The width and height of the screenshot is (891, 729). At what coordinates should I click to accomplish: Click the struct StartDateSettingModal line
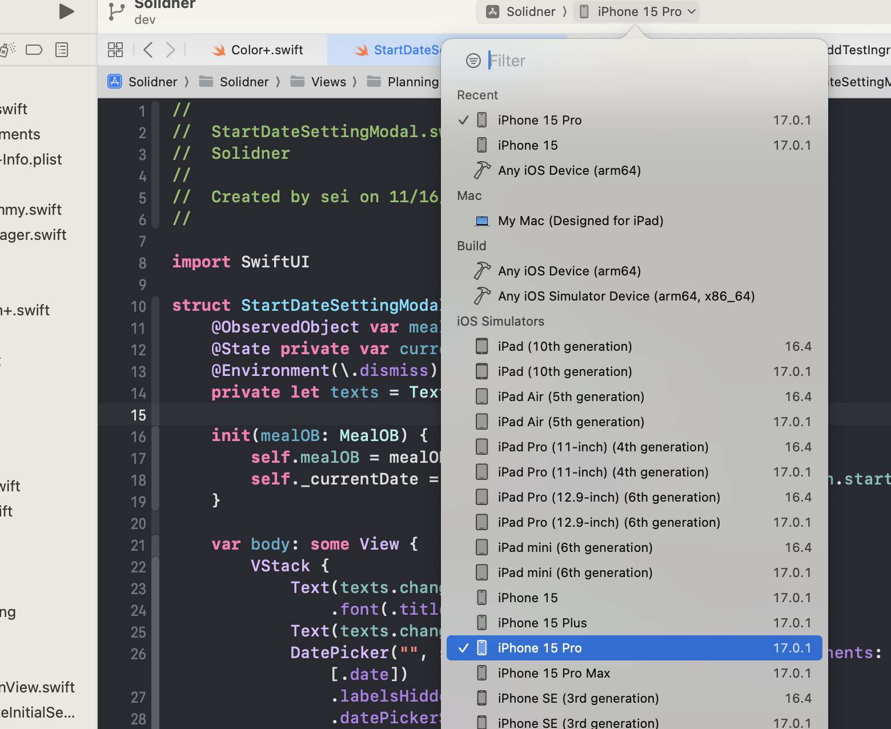(306, 306)
